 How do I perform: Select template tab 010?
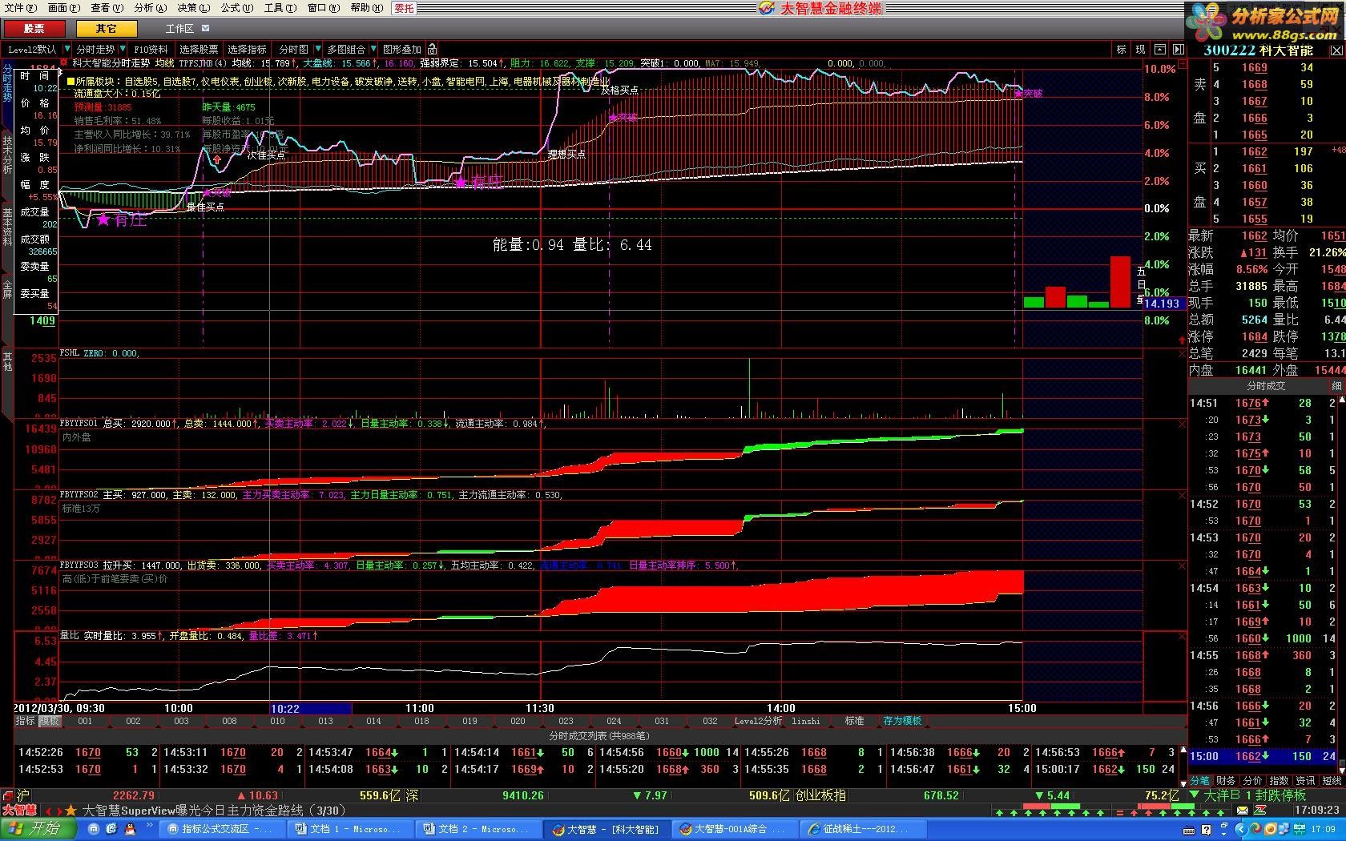(x=277, y=721)
